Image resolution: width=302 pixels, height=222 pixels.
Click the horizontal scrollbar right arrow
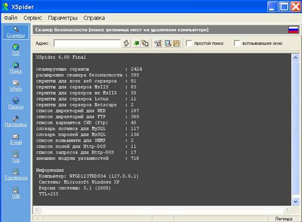[x=287, y=209]
